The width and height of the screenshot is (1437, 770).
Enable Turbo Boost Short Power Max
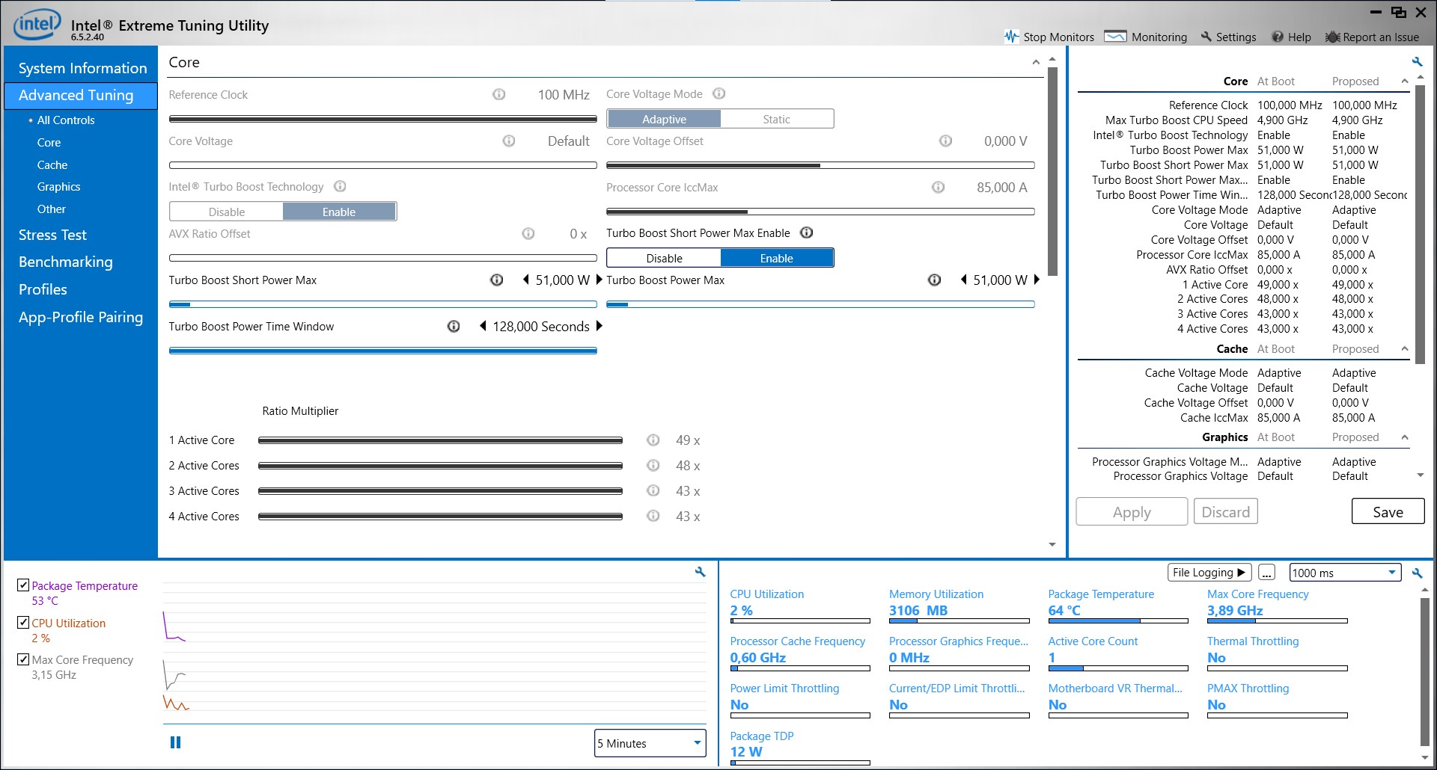pyautogui.click(x=777, y=258)
